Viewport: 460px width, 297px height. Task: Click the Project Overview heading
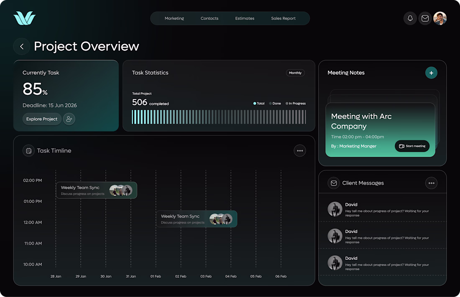86,46
